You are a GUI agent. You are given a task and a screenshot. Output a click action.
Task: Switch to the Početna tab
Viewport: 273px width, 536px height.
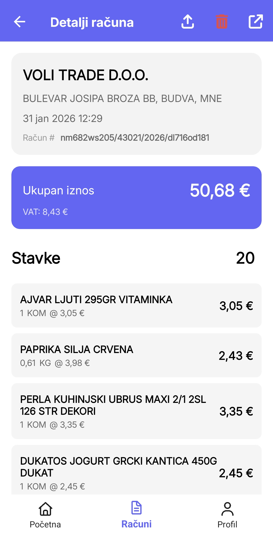[45, 524]
